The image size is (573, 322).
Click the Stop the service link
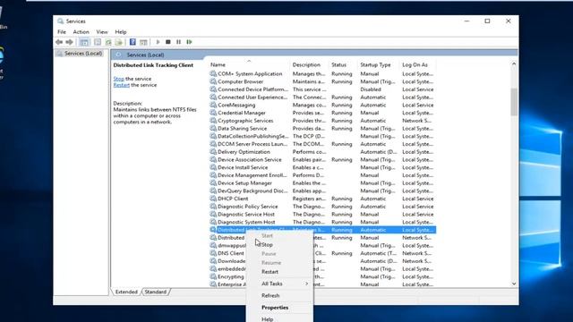click(x=118, y=79)
